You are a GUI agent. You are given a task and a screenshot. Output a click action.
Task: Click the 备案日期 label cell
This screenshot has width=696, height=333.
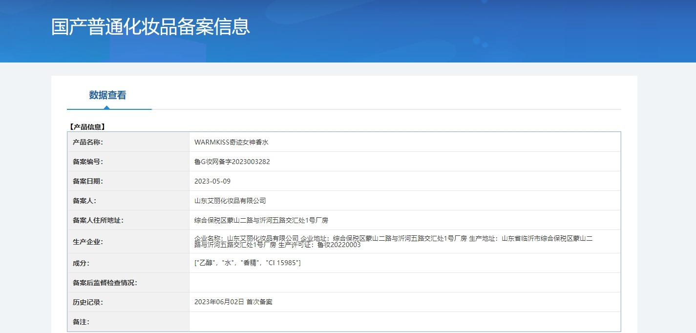point(128,181)
